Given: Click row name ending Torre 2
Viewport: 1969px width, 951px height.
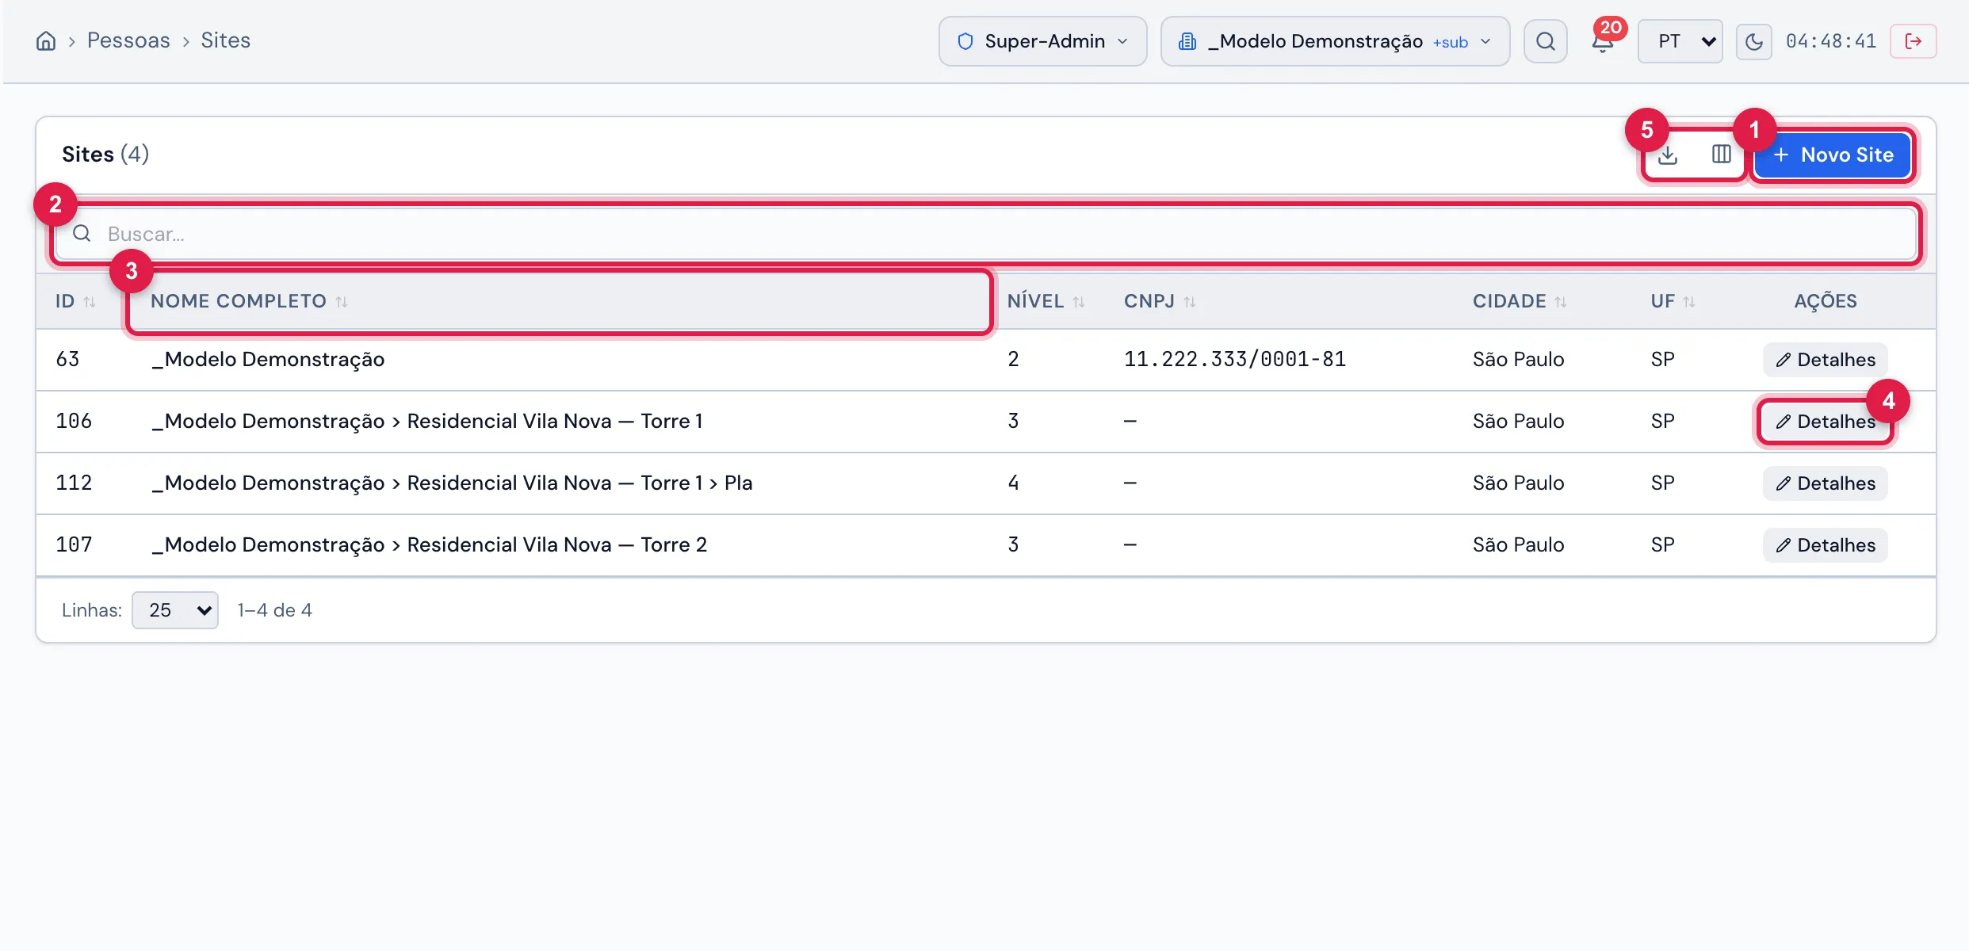Looking at the screenshot, I should point(429,545).
